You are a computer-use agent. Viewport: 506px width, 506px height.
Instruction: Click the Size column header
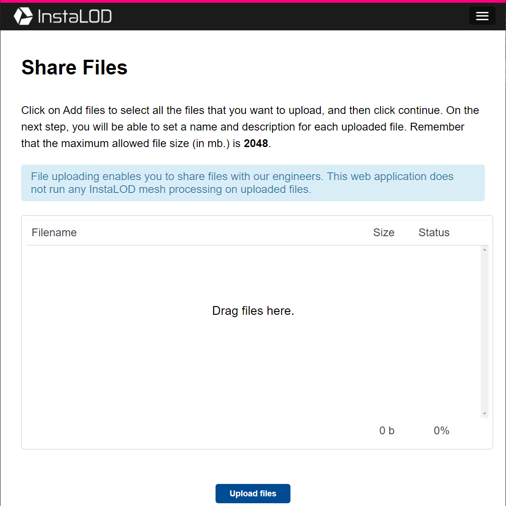click(384, 233)
